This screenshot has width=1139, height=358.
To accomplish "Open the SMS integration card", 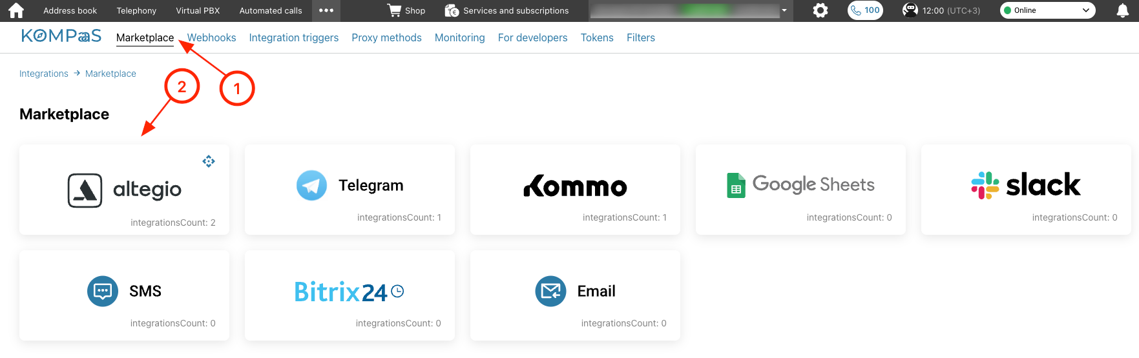I will coord(124,295).
